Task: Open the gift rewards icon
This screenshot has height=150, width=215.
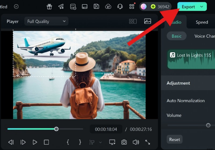Action: click(x=49, y=6)
